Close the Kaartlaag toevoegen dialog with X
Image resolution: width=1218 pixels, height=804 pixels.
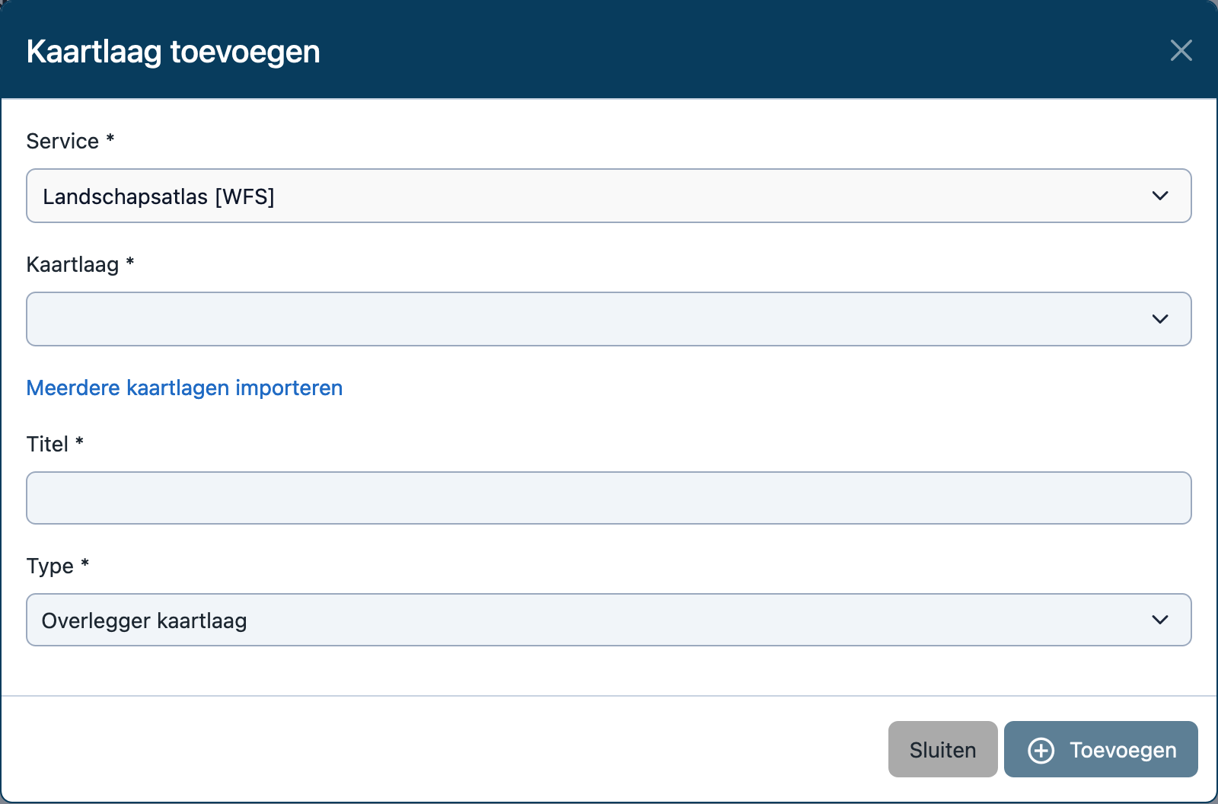click(x=1181, y=50)
